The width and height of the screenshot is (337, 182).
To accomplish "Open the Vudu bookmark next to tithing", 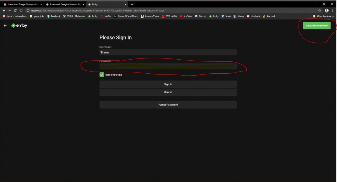I will [x=226, y=16].
